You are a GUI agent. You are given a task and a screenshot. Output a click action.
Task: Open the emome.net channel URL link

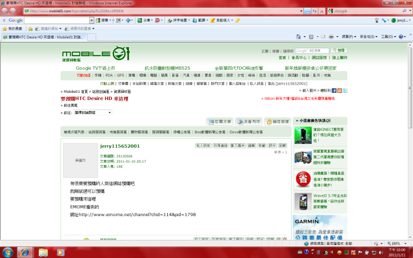pyautogui.click(x=137, y=215)
